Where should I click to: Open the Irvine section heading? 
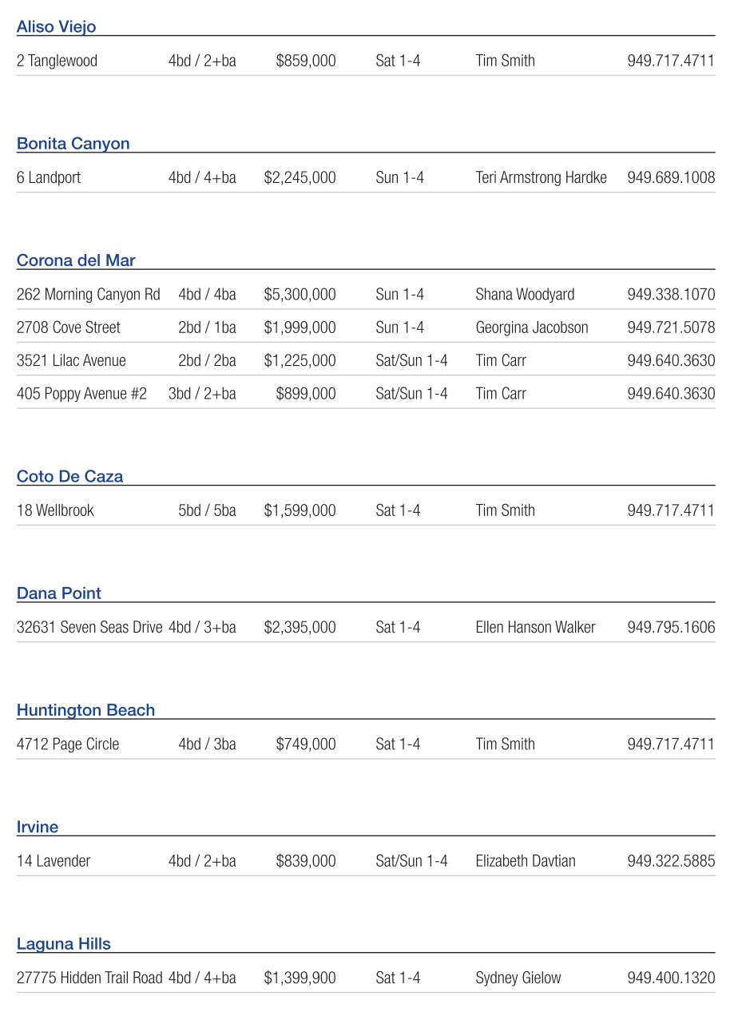(x=38, y=827)
